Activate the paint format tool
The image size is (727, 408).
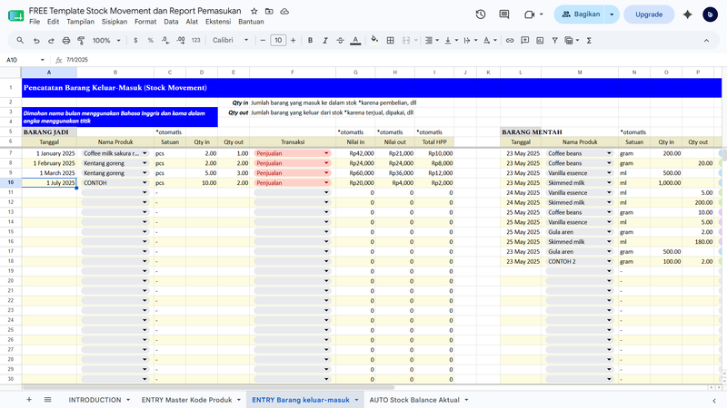[x=81, y=41]
